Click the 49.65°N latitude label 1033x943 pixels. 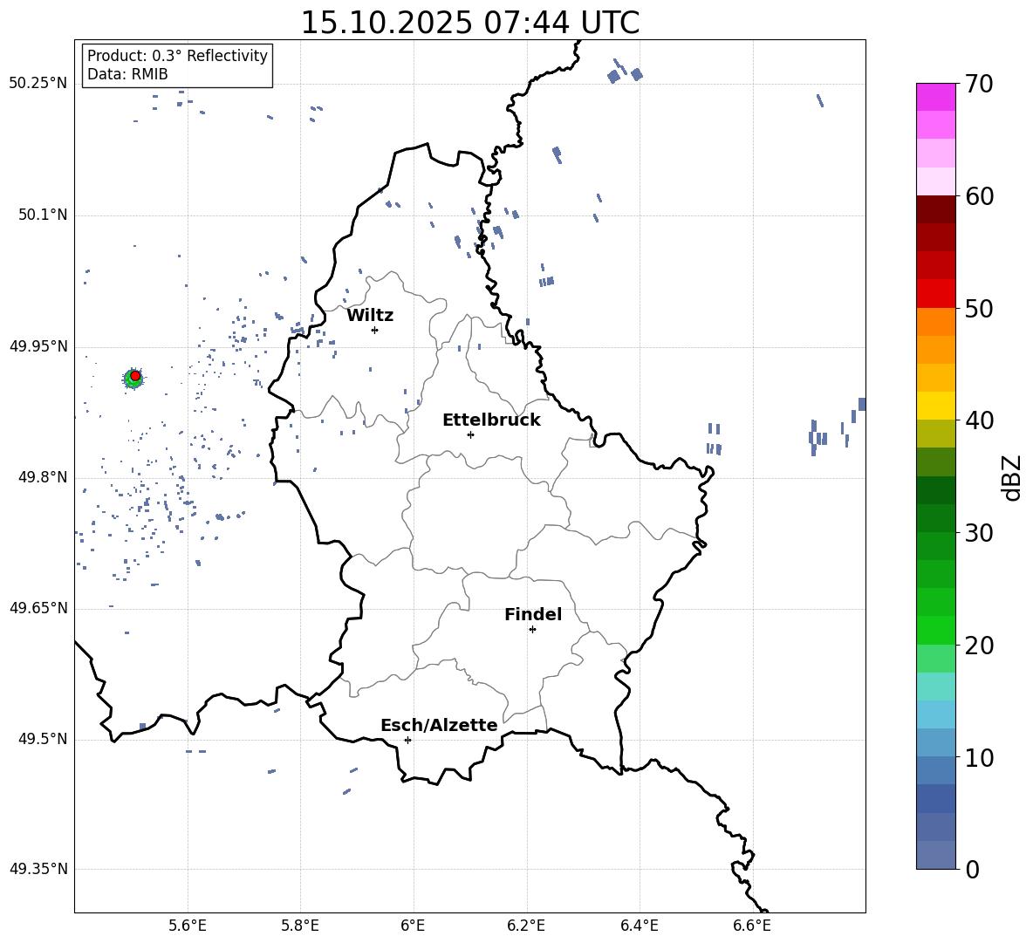pos(38,608)
